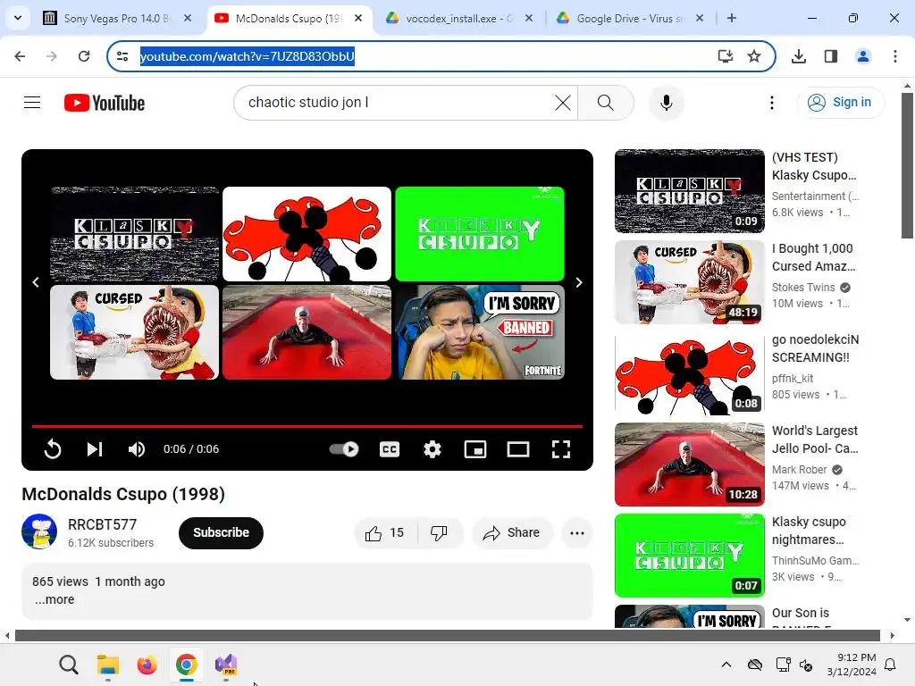The height and width of the screenshot is (686, 915).
Task: Open taskbar clock showing 9:12 PM
Action: click(852, 665)
